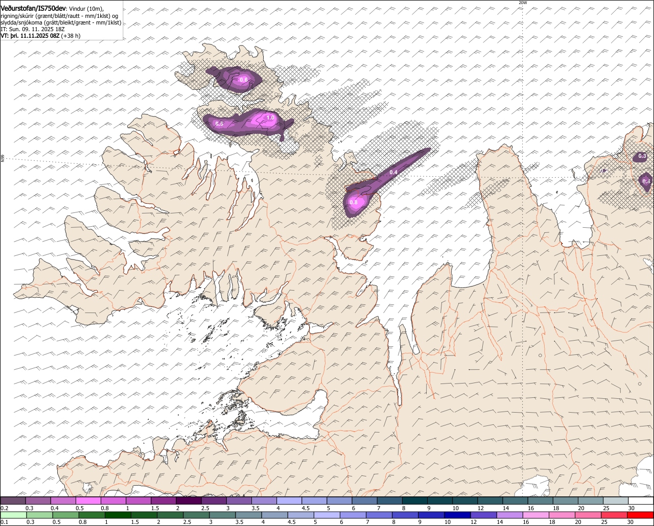Pick bottom legend swatch between 3 and 3.5

tap(222, 515)
